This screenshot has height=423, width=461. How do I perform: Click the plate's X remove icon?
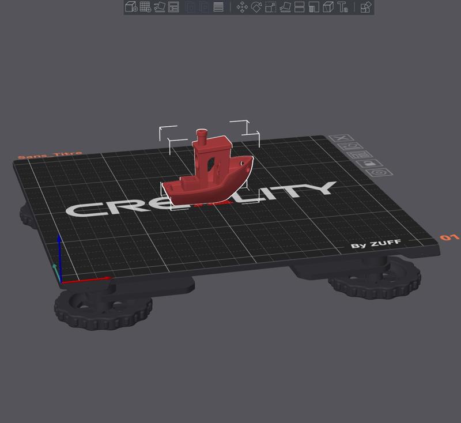coord(341,138)
